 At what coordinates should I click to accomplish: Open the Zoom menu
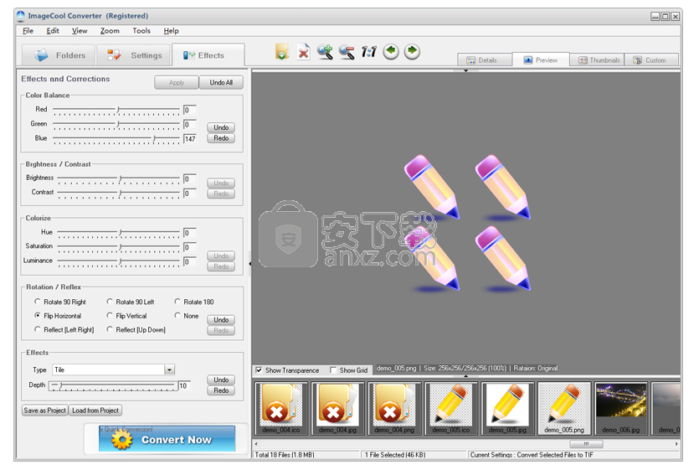point(110,31)
